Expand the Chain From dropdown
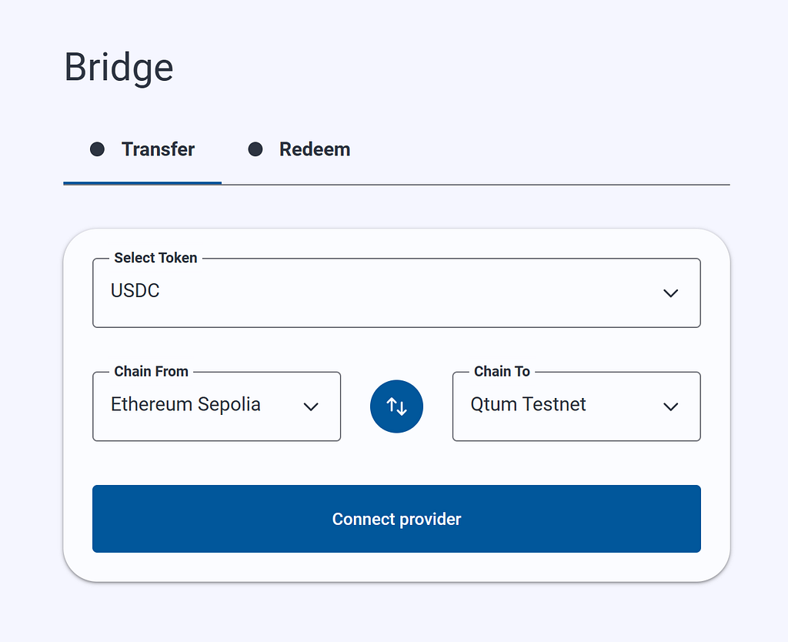Screen dimensions: 788x642 click(x=216, y=406)
